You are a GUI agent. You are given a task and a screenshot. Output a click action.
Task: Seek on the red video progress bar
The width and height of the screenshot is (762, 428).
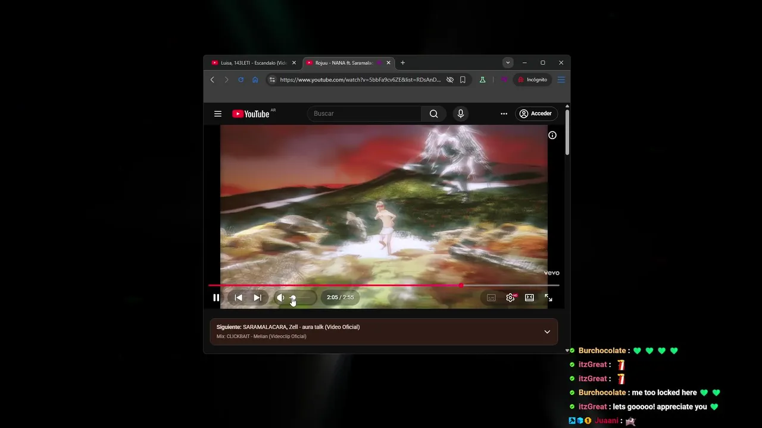pos(384,285)
